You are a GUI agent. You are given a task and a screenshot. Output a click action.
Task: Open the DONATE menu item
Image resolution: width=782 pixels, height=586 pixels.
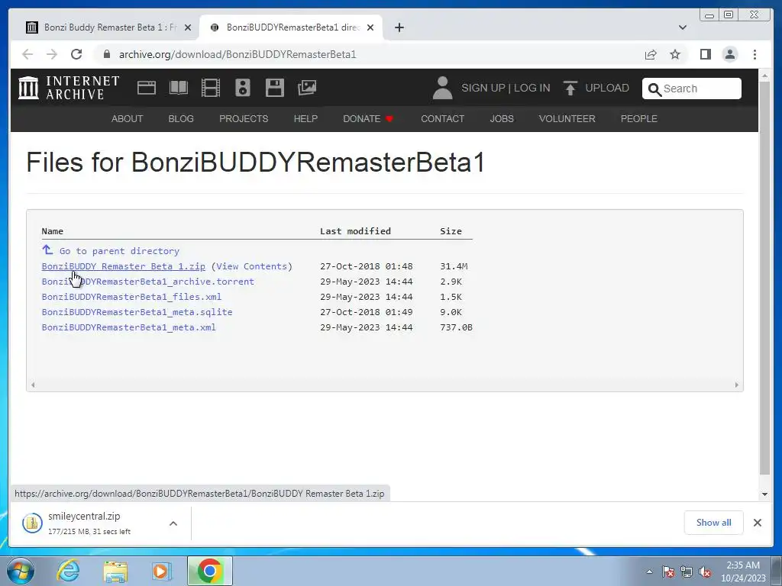(x=368, y=118)
